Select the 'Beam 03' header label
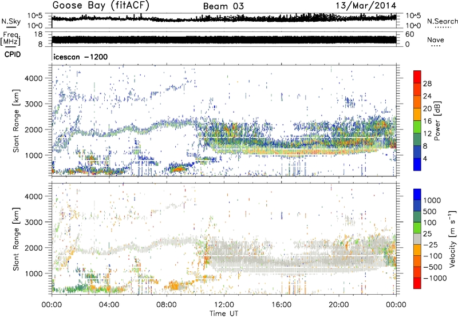The image size is (458, 317). coord(223,6)
